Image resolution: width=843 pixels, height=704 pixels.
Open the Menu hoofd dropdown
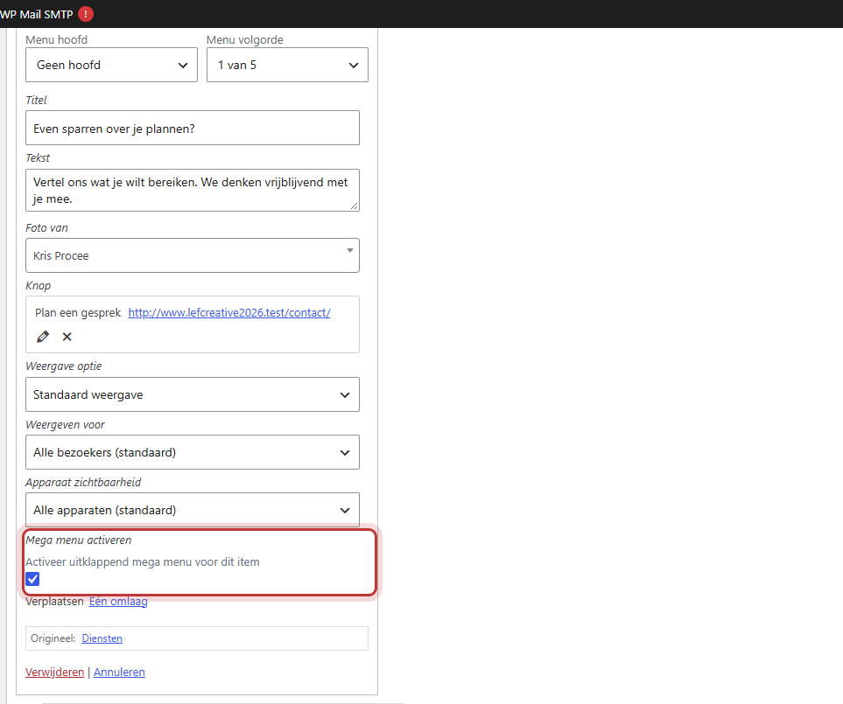(111, 65)
